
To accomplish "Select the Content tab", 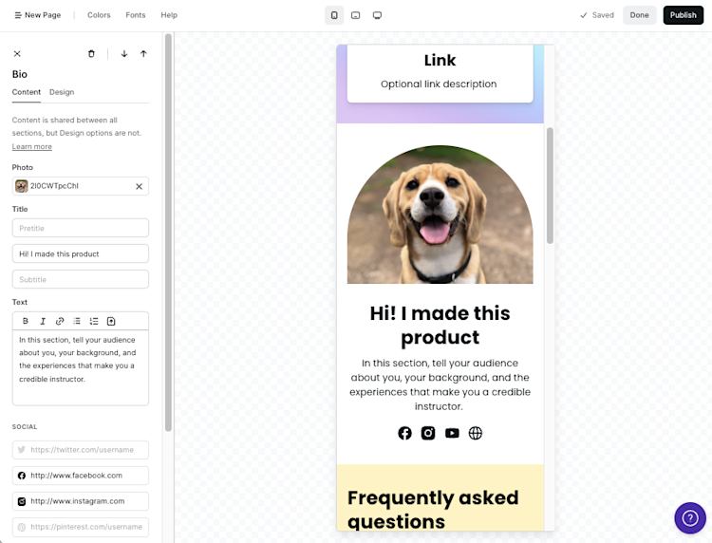I will 27,92.
